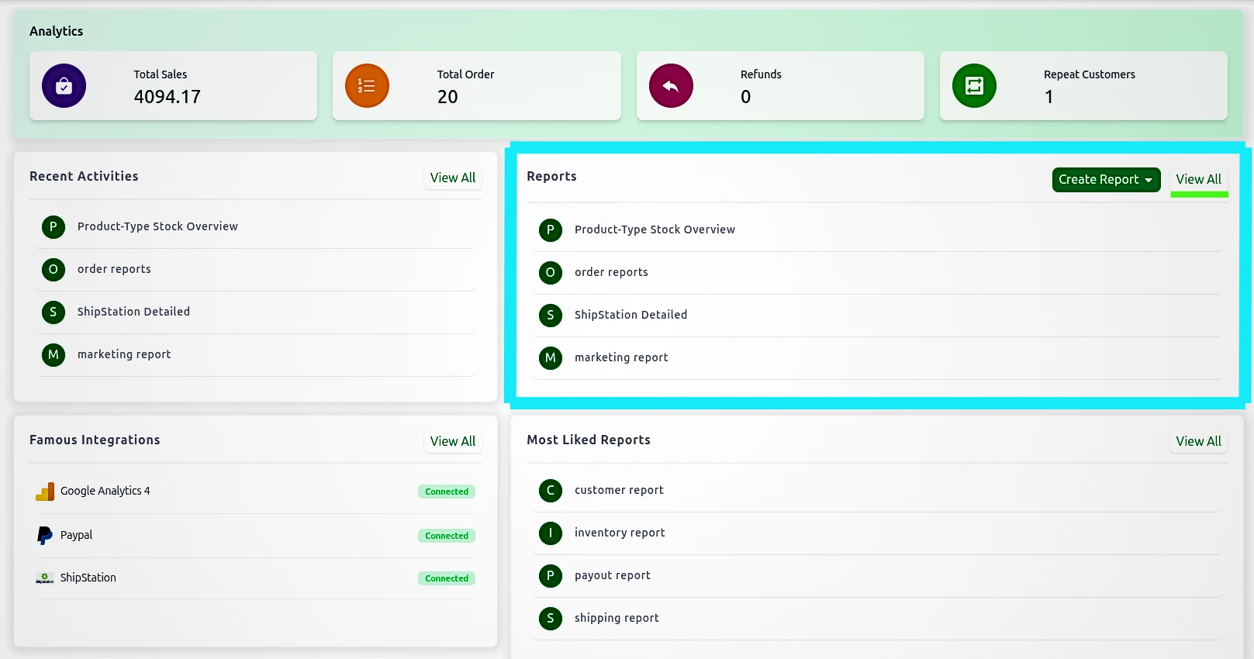The height and width of the screenshot is (659, 1254).
Task: Click the Total Order list icon
Action: coord(367,86)
